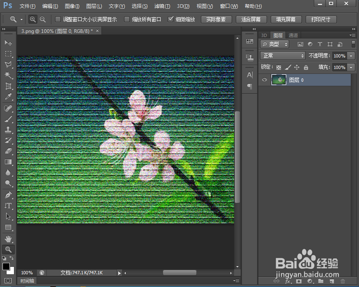The width and height of the screenshot is (359, 287).
Task: Hide 图层 0 with eye icon
Action: point(265,80)
